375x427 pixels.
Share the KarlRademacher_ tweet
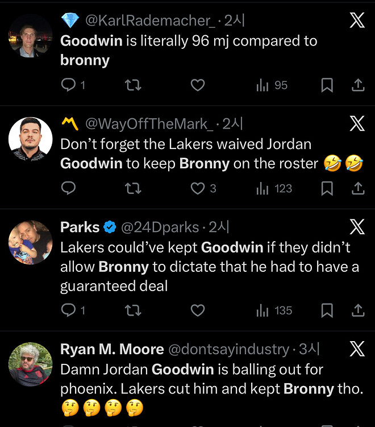coord(358,85)
